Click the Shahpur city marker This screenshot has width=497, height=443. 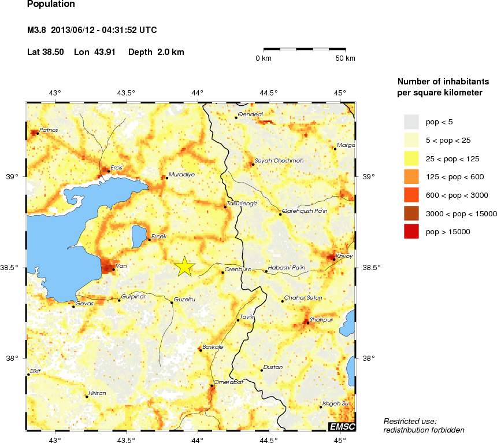(307, 323)
